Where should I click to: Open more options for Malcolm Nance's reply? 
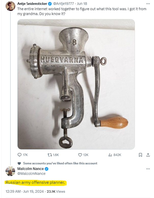pos(148,169)
